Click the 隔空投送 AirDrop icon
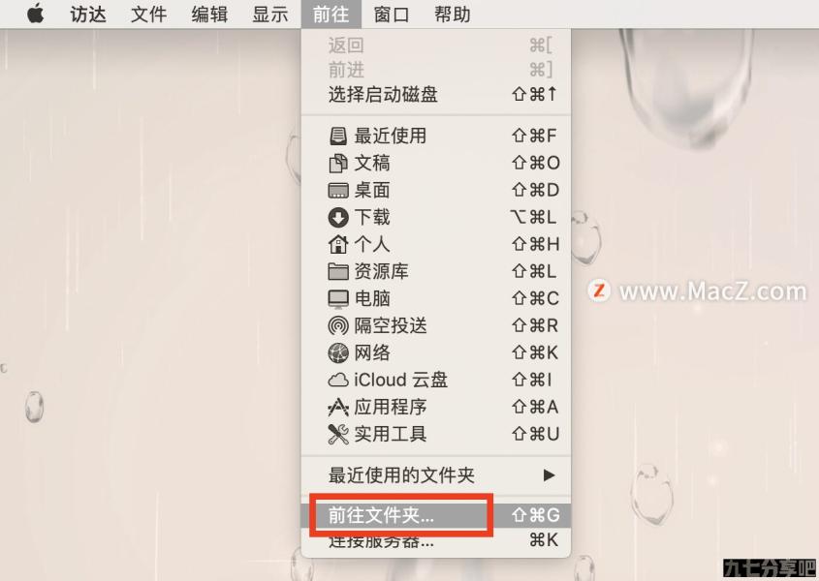Viewport: 819px width, 581px height. pos(338,325)
